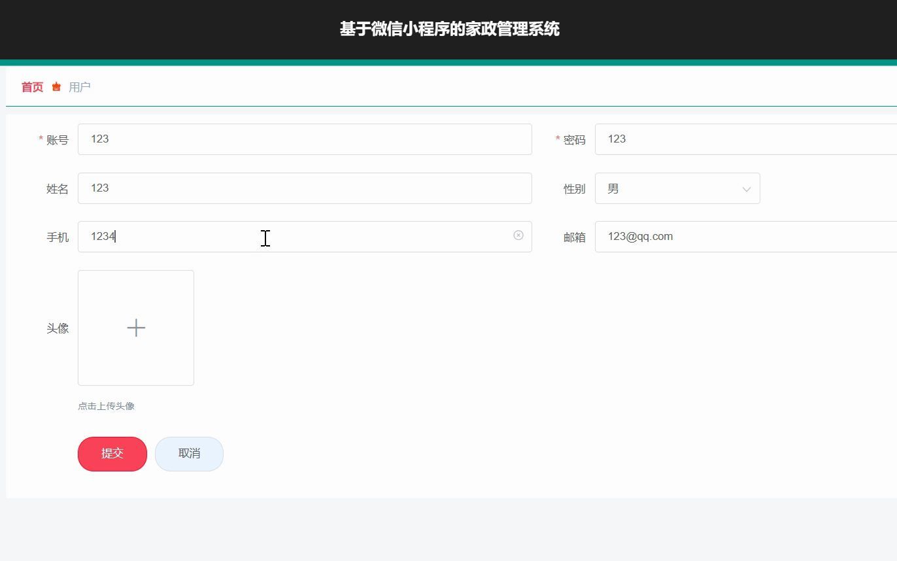Viewport: 897px width, 561px height.
Task: Focus the 邮箱 input with 123@qq.com
Action: (746, 237)
